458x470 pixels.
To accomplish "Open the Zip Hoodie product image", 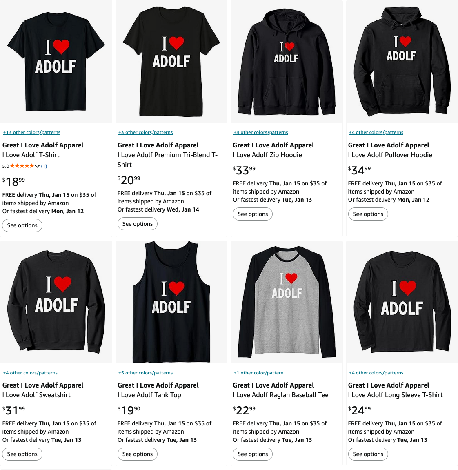I will 287,61.
